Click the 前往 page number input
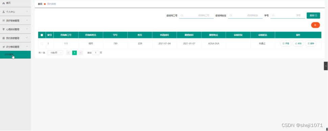Viewport: 328px width, 131px height. [x=96, y=53]
